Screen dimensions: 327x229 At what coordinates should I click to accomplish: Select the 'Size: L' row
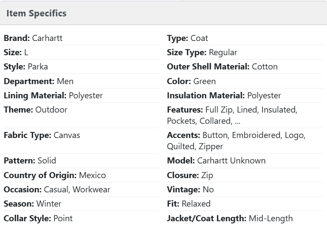pos(82,53)
